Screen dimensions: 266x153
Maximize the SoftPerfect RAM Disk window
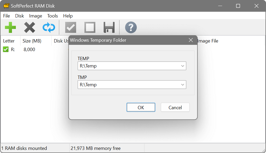[238, 6]
